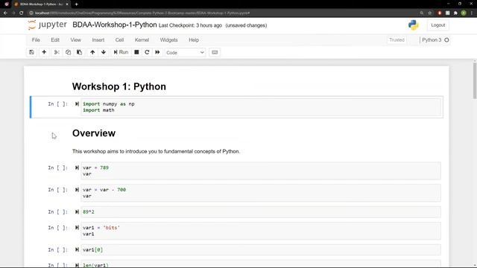Run the var = var - 700 cell icon

pos(77,190)
